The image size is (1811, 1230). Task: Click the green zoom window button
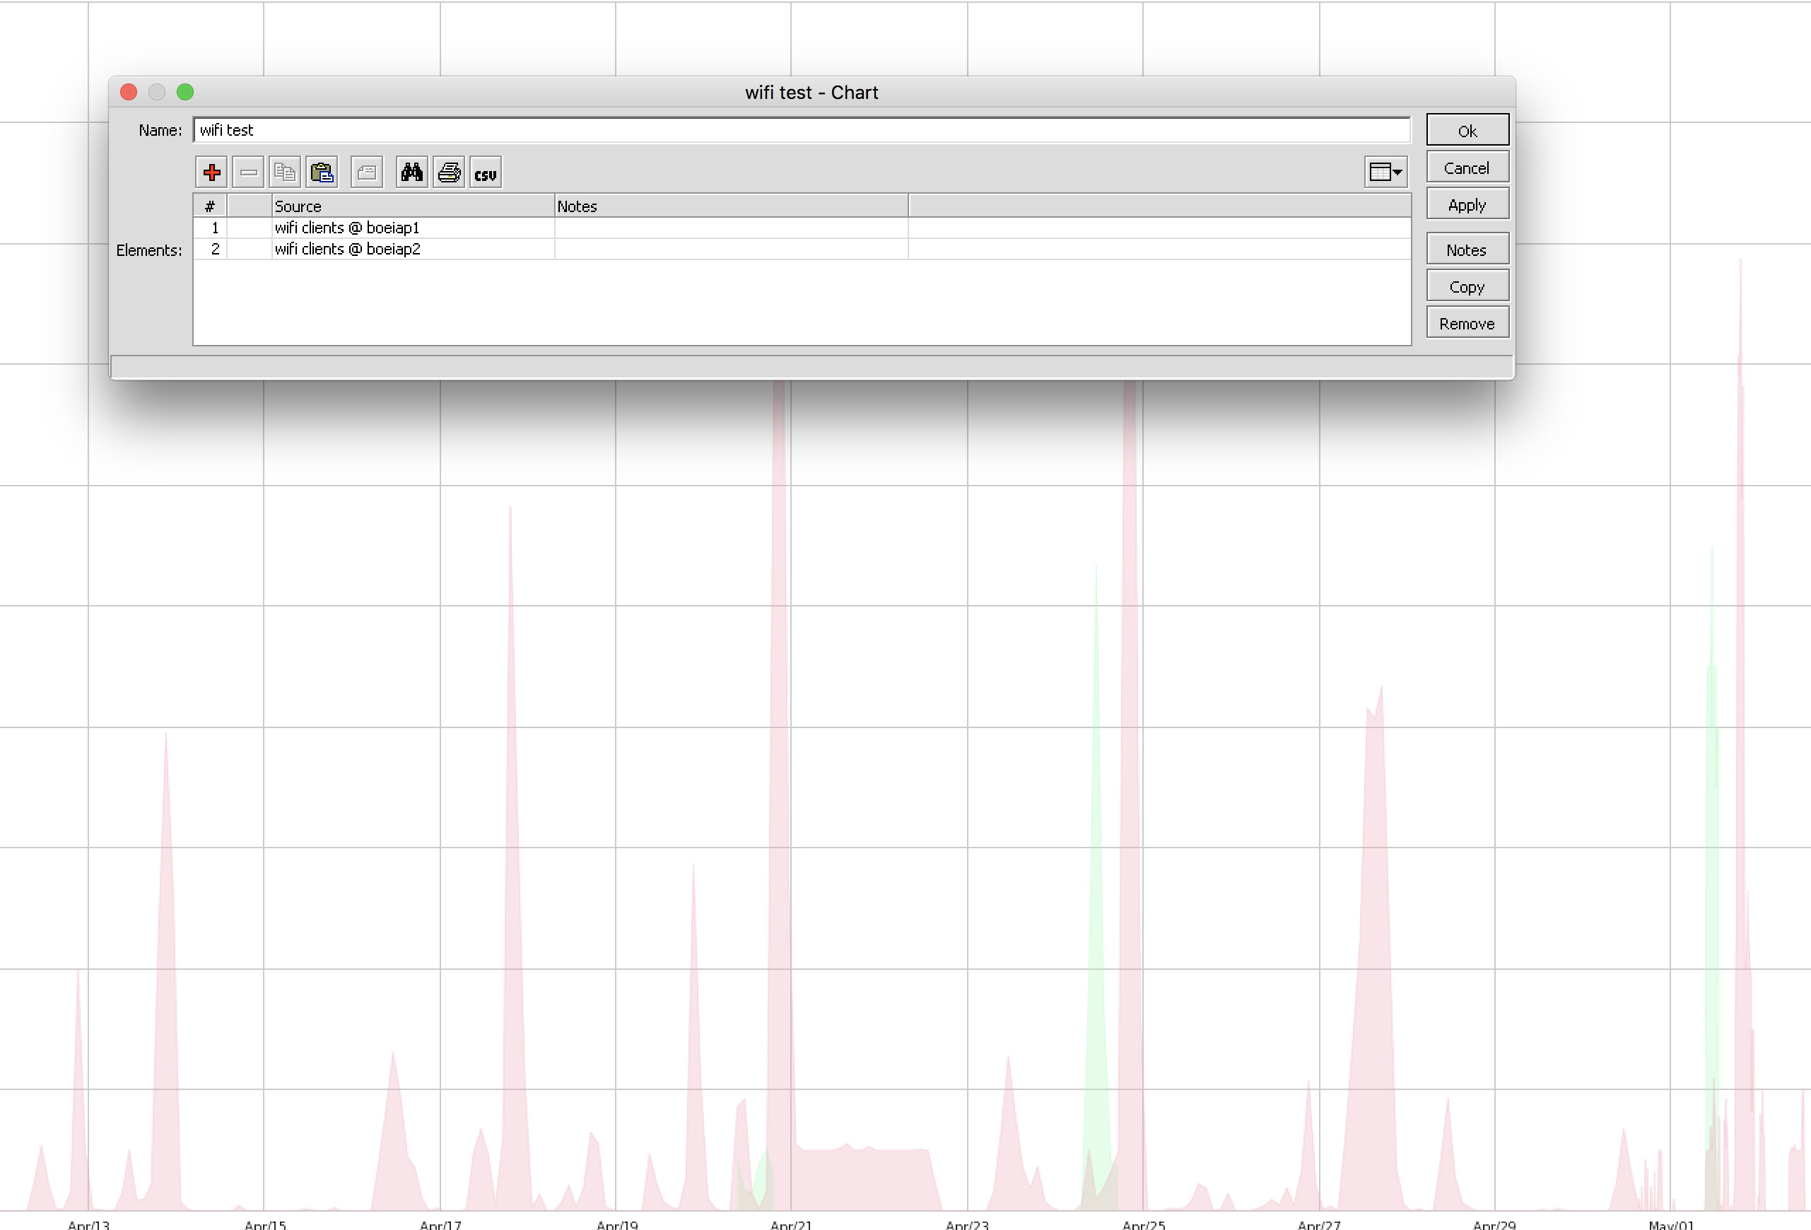(x=186, y=92)
